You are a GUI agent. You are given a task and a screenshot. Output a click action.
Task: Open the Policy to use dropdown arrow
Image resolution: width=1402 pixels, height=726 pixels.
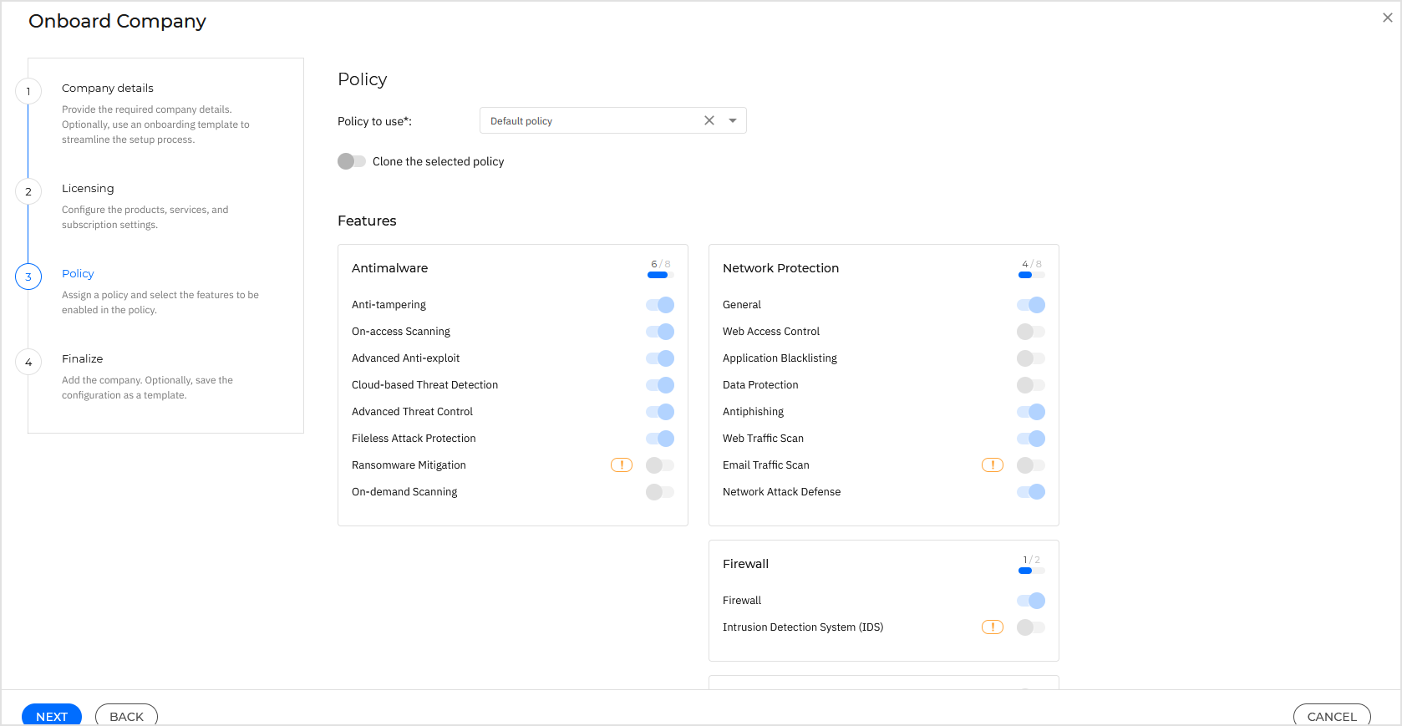pyautogui.click(x=733, y=120)
